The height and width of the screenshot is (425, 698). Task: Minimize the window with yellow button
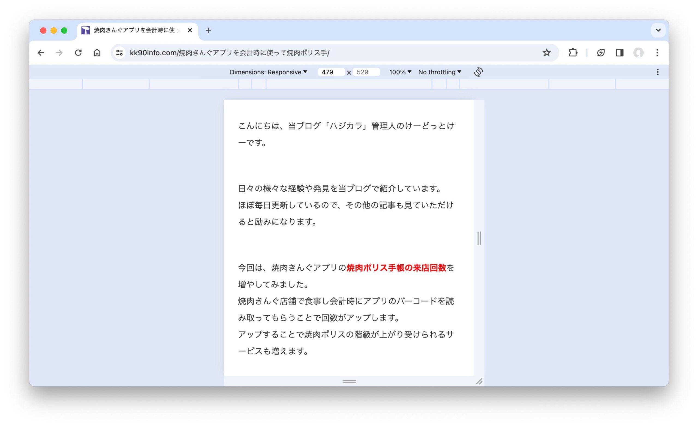pos(53,30)
